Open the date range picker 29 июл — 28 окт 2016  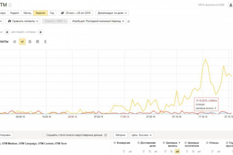coord(76,13)
